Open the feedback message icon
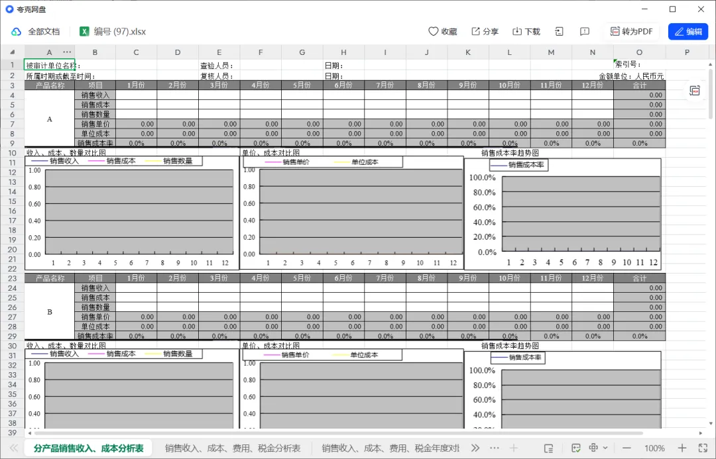The width and height of the screenshot is (716, 459). [x=585, y=32]
